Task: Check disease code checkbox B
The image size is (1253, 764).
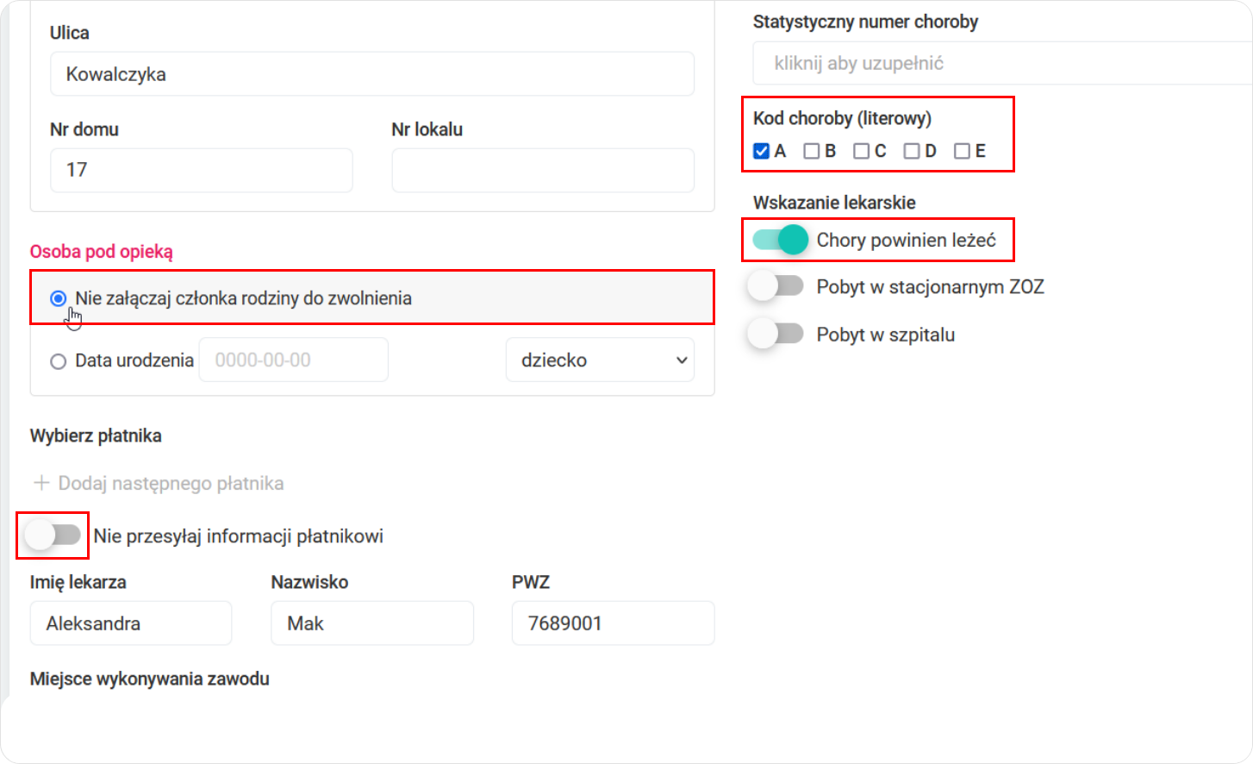Action: [811, 150]
